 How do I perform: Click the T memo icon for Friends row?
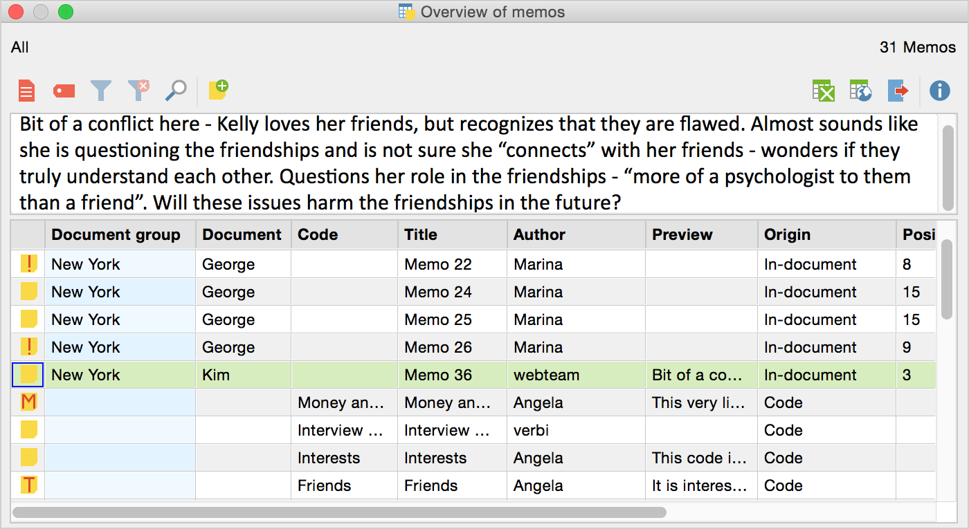coord(28,485)
